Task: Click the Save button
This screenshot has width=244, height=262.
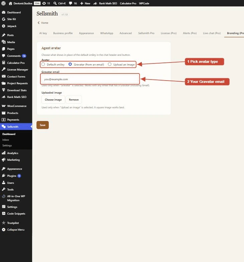Action: tap(43, 125)
